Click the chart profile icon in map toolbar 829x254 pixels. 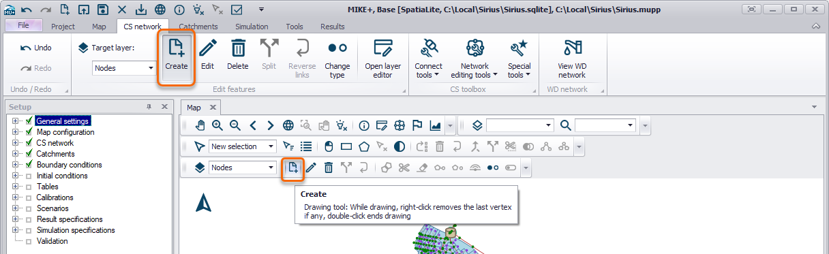(435, 125)
